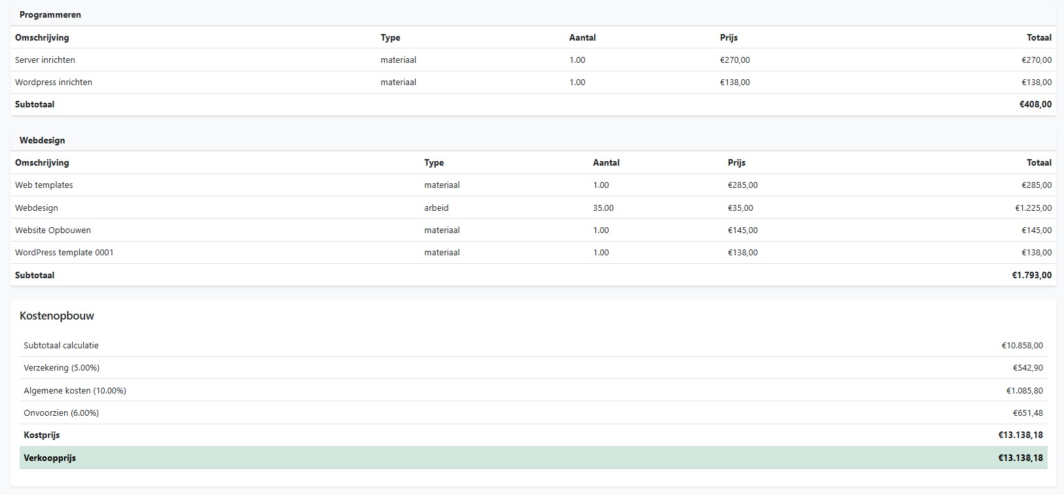Click the arbeid type cell
Viewport: 1064px width, 495px height.
[x=436, y=208]
